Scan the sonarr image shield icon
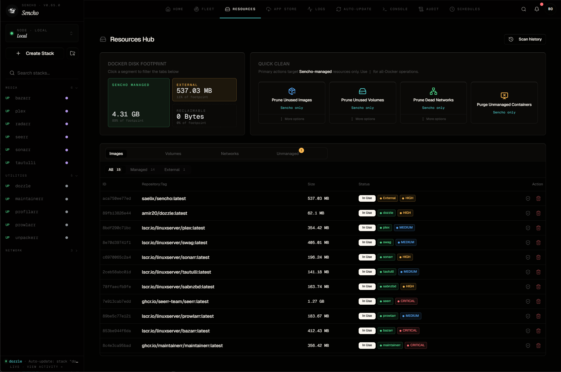Image resolution: width=561 pixels, height=372 pixels. pyautogui.click(x=528, y=257)
